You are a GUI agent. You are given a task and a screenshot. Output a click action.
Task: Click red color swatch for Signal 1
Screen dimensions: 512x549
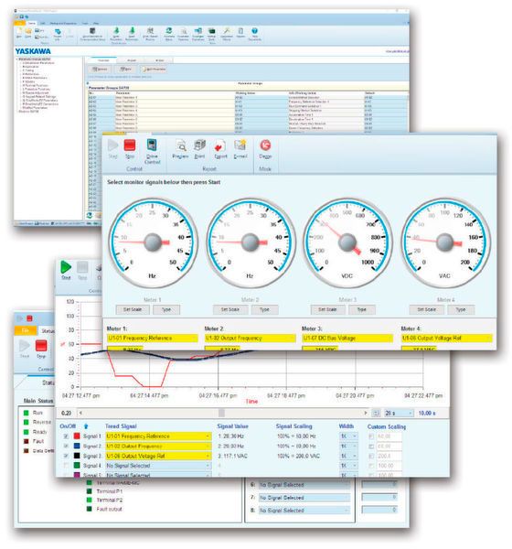tap(77, 436)
